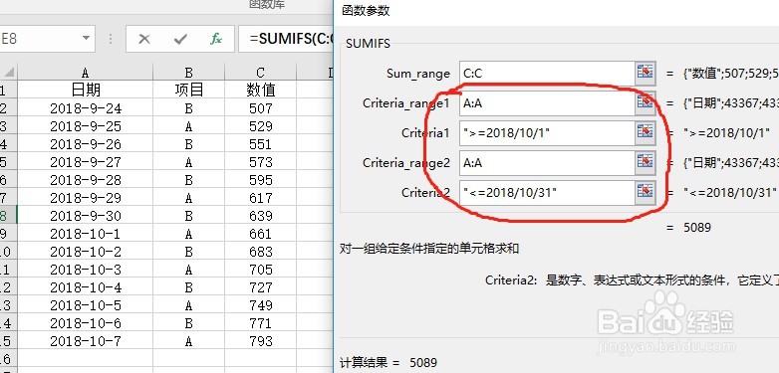Select column B header
The image size is (779, 373).
(189, 73)
